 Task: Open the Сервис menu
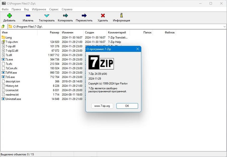pos(54,9)
